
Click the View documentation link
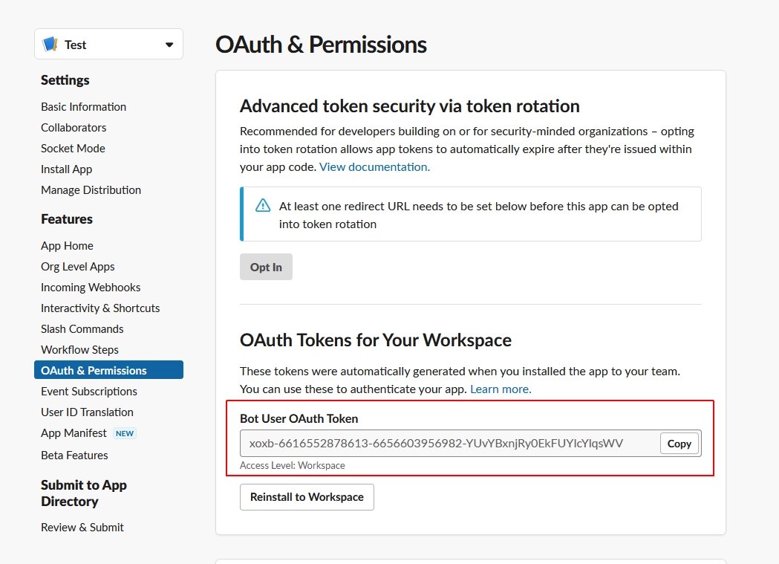point(374,167)
